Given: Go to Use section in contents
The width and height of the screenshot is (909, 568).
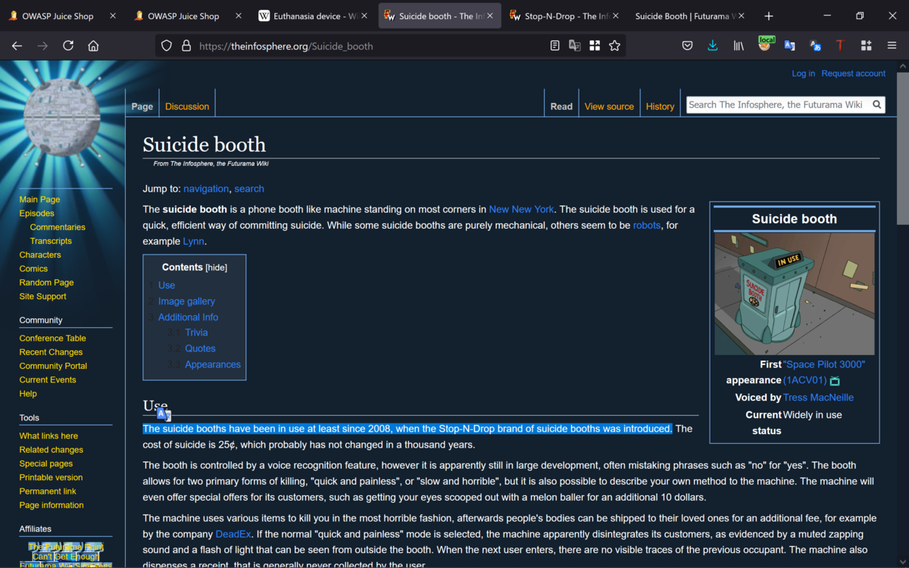Looking at the screenshot, I should (167, 286).
